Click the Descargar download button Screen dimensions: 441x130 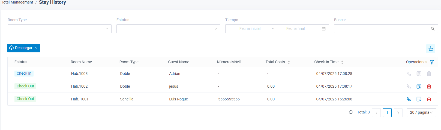[x=24, y=48]
